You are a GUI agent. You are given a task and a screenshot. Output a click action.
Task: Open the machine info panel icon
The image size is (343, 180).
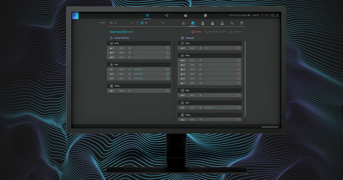[x=183, y=23]
